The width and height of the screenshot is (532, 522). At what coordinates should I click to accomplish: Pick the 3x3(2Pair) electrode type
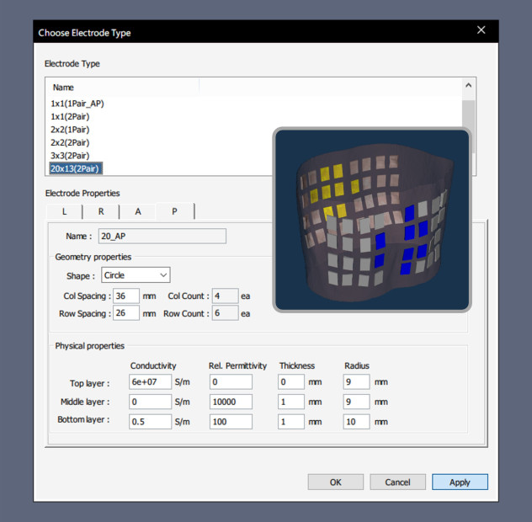(x=70, y=156)
